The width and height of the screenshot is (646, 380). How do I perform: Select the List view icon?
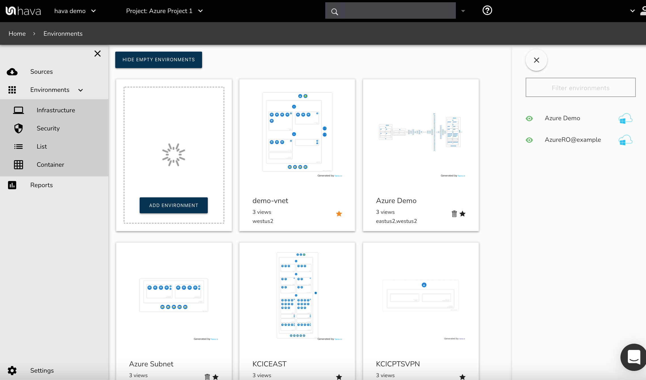tap(18, 147)
